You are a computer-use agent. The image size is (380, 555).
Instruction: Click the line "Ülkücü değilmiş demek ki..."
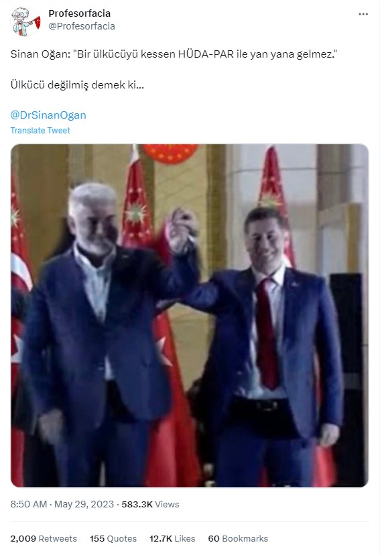tap(77, 85)
